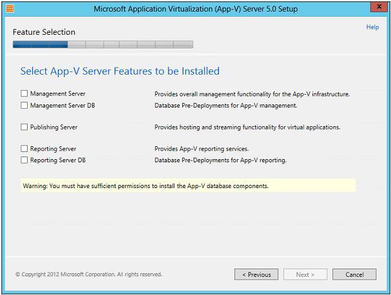Tick the Publishing Server checkbox
The image size is (391, 295).
24,128
